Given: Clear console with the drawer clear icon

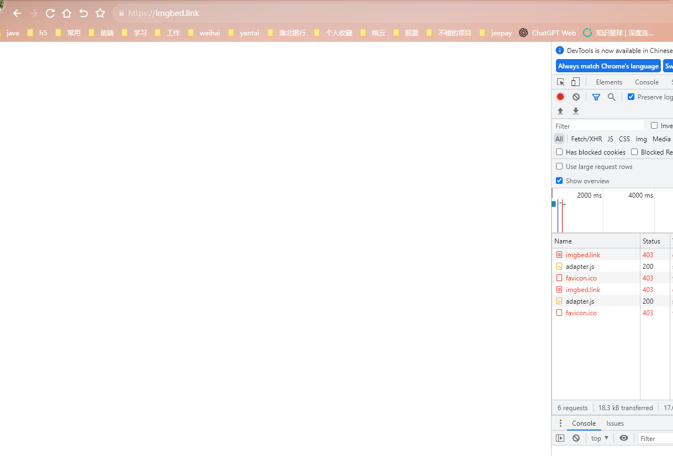Looking at the screenshot, I should (x=576, y=438).
